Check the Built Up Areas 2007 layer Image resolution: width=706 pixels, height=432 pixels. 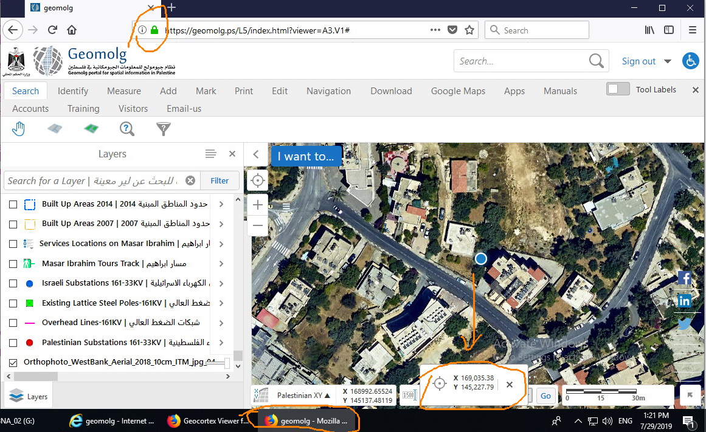pos(13,224)
